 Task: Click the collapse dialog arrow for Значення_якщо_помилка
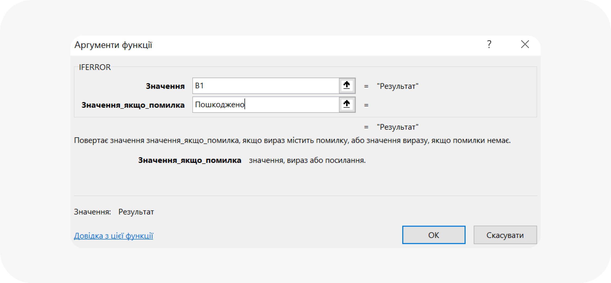tap(346, 104)
